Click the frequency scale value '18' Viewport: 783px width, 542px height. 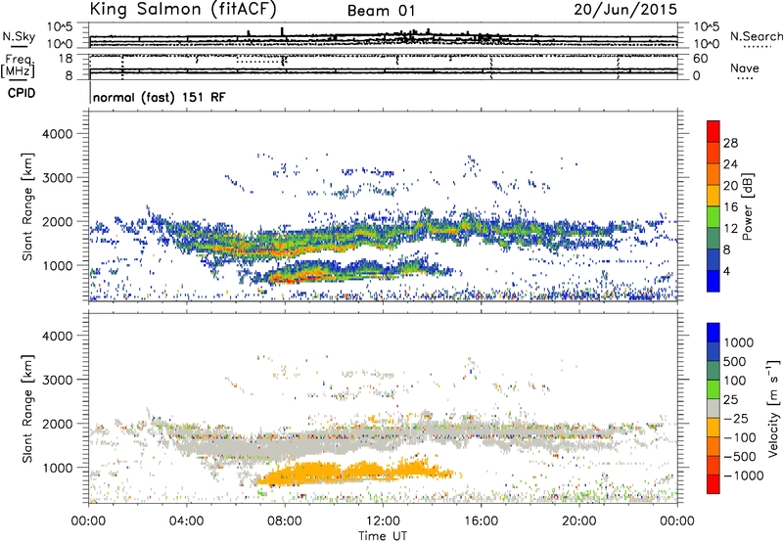66,59
